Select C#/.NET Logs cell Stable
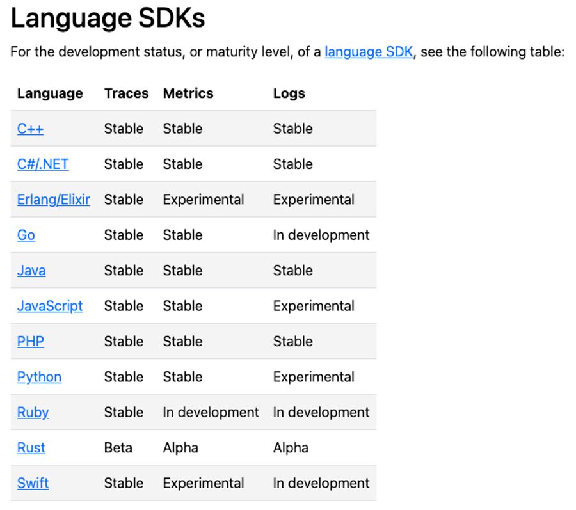 [x=292, y=164]
